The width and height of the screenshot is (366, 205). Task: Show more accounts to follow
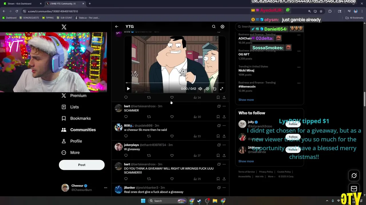pyautogui.click(x=246, y=161)
